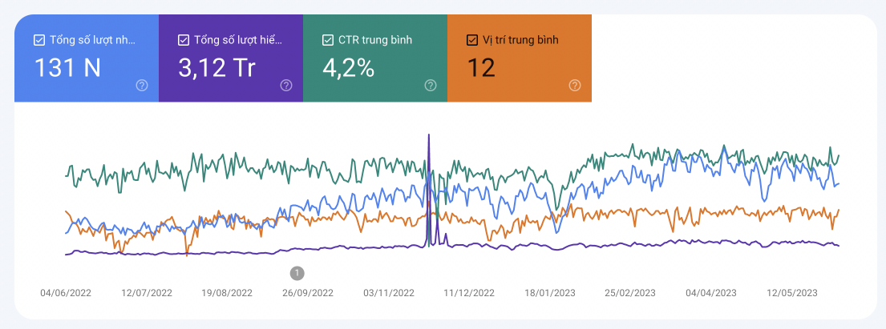Image resolution: width=886 pixels, height=329 pixels.
Task: Click the 04/06/2022 date label
Action: (x=66, y=293)
